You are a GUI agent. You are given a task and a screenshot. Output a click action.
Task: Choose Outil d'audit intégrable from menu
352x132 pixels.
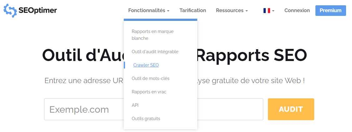tap(155, 52)
